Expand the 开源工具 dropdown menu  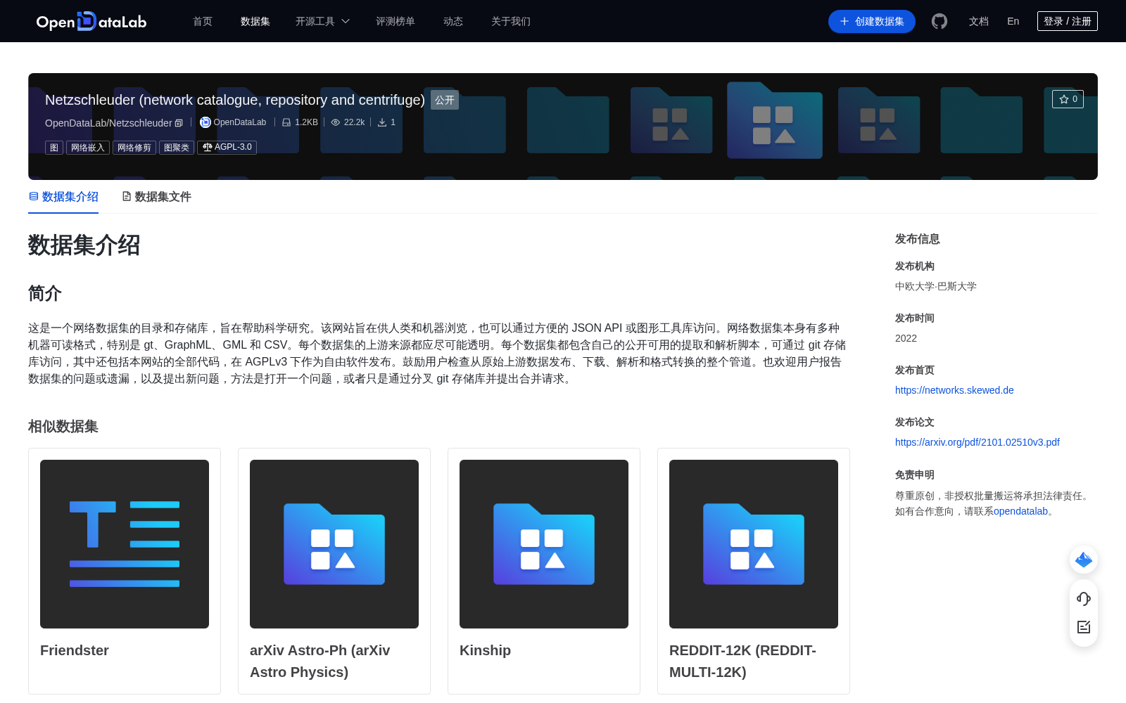(x=323, y=21)
